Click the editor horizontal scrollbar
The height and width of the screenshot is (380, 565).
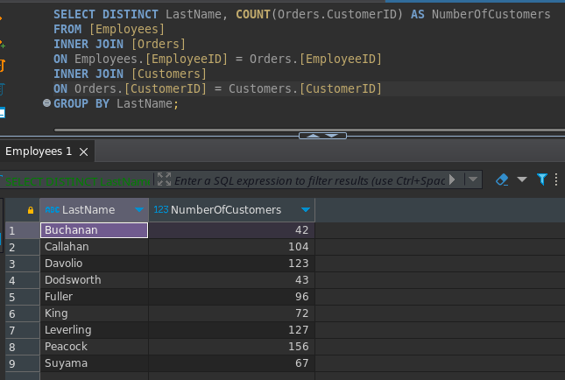tap(309, 130)
